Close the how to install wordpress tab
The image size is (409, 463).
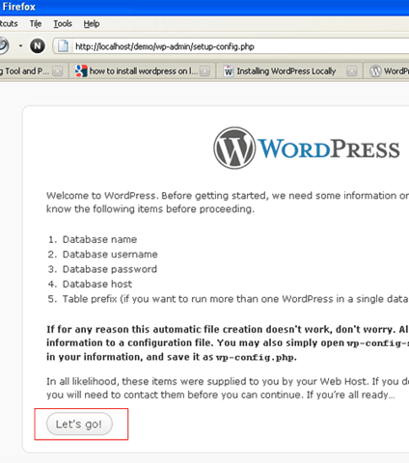204,71
